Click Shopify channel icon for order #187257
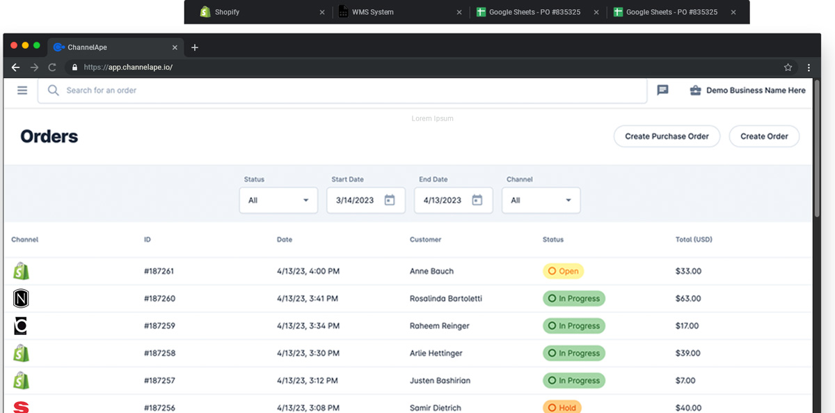This screenshot has height=413, width=835. [21, 380]
